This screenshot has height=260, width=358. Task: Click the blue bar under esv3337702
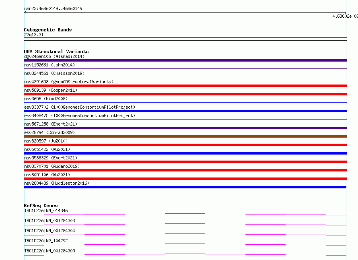[185, 111]
